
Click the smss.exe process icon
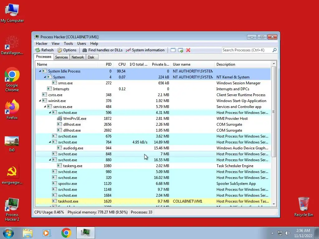point(54,83)
